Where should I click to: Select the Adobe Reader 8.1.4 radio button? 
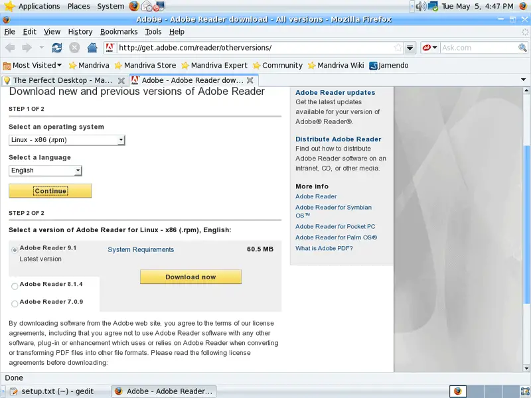[15, 287]
